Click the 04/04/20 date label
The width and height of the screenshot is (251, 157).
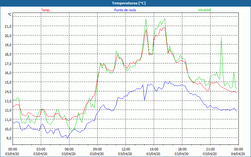pos(238,154)
